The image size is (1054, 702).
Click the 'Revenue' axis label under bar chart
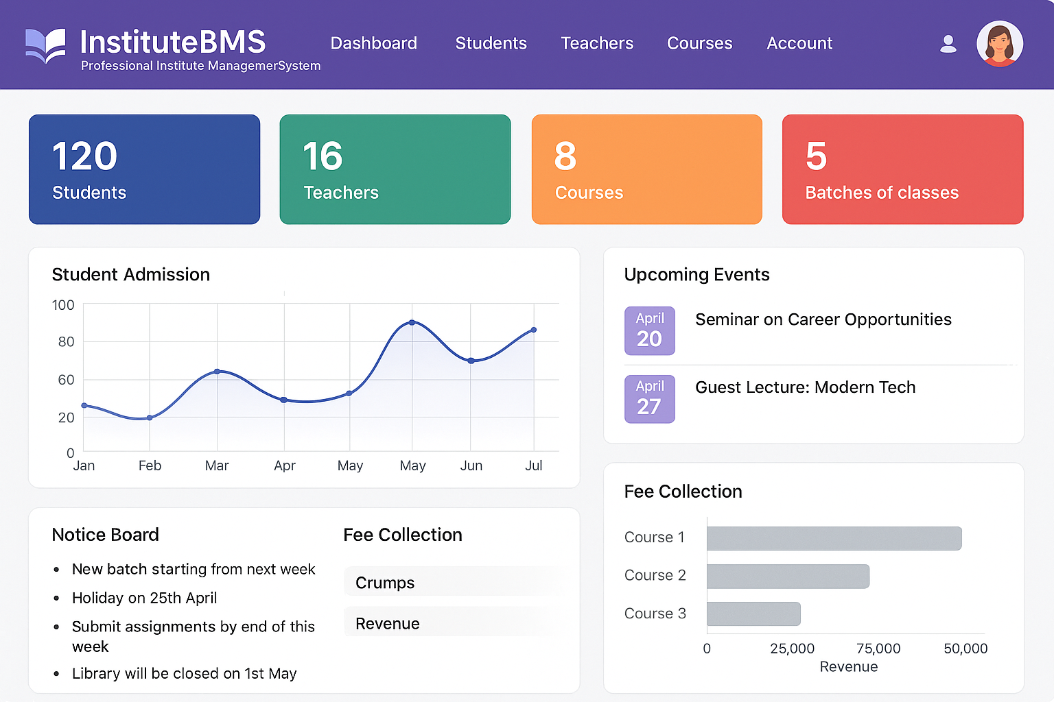[849, 666]
